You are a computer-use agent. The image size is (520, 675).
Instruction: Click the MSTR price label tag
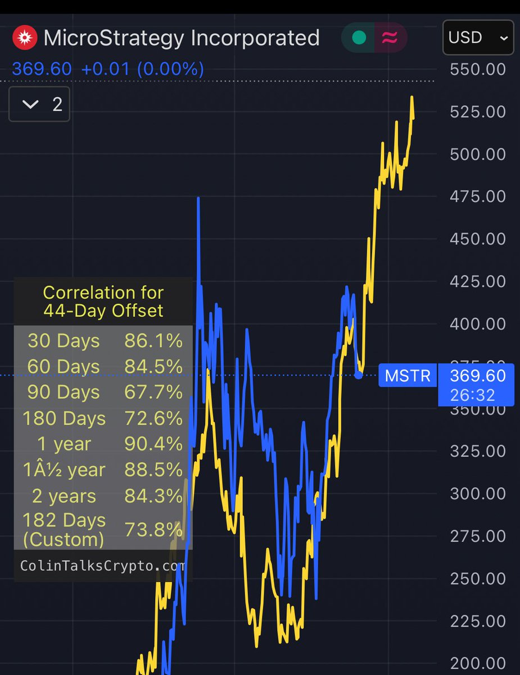(408, 375)
